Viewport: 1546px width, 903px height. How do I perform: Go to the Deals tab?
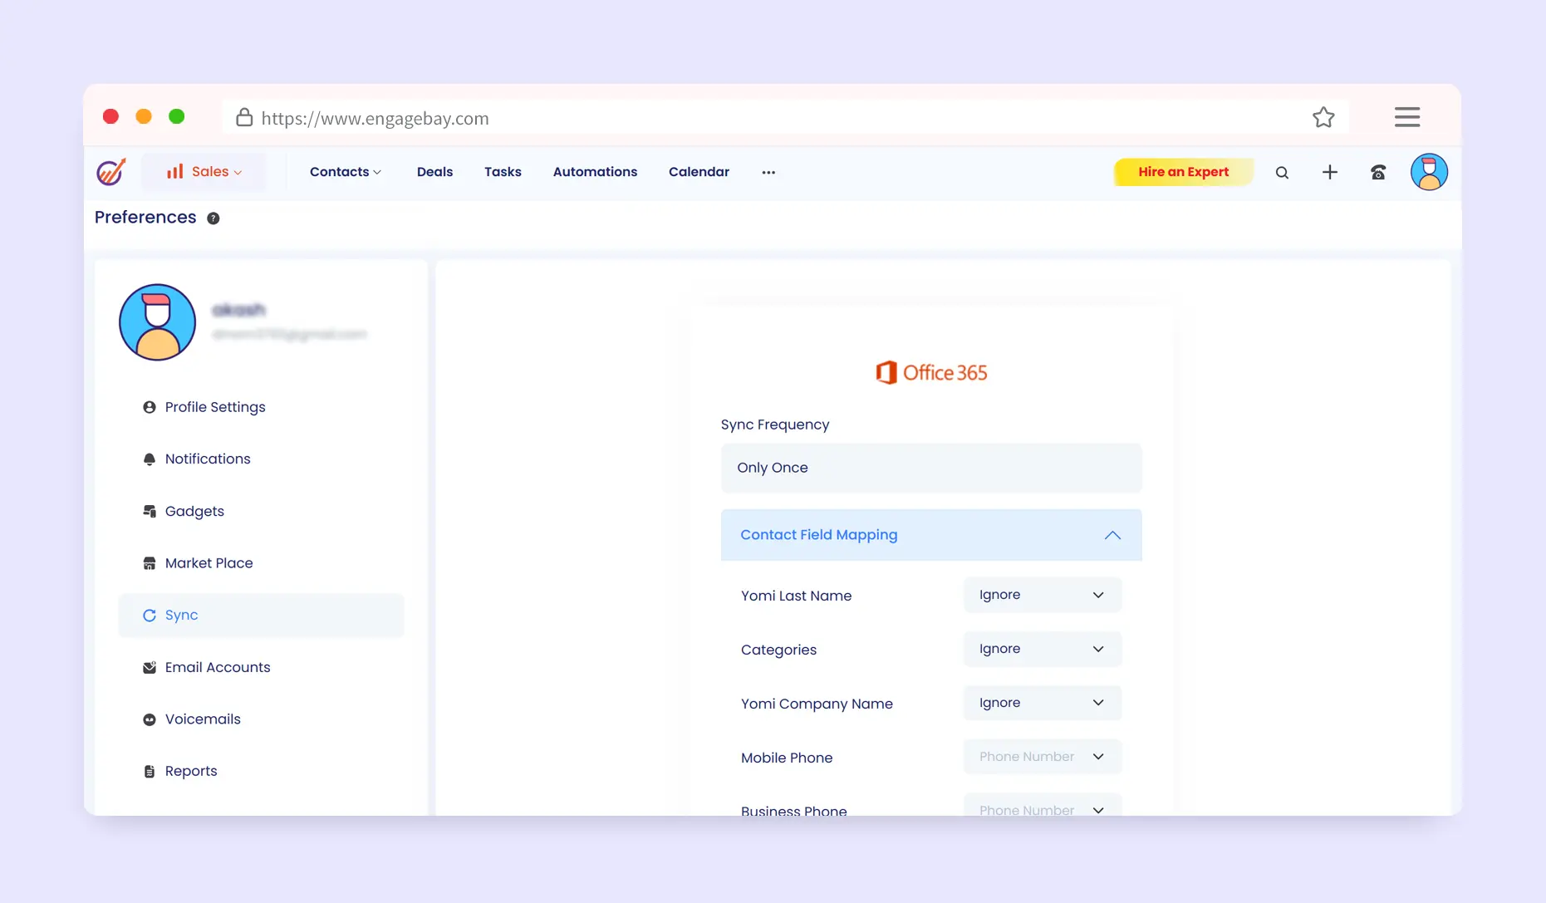pyautogui.click(x=434, y=172)
